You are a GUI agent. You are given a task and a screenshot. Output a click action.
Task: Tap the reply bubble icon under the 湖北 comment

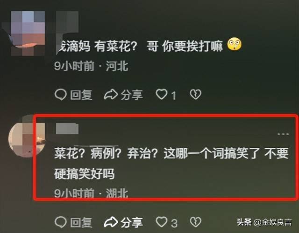60,222
